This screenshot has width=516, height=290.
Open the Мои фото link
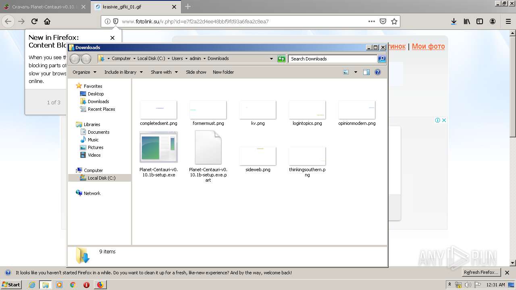(428, 46)
